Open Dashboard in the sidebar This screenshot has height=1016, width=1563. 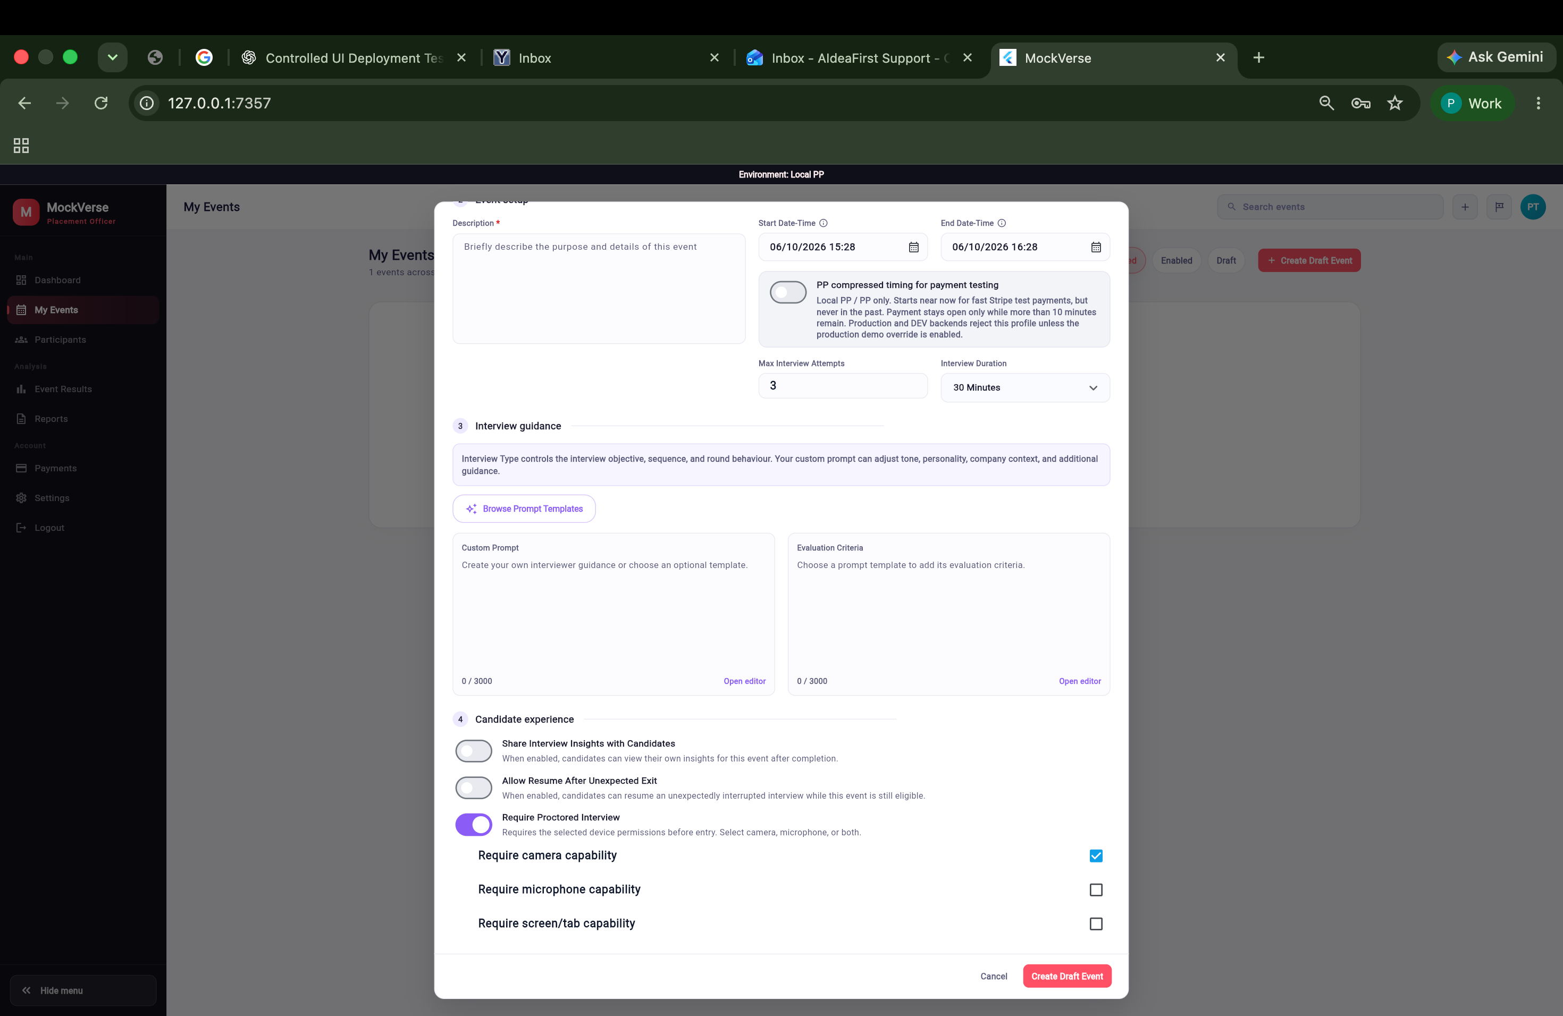pyautogui.click(x=83, y=280)
